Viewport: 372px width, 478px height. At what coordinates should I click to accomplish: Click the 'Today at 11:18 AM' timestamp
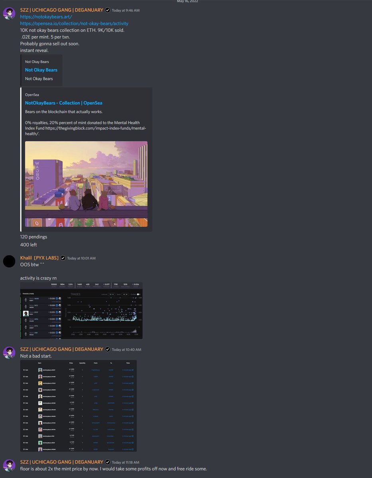126,462
